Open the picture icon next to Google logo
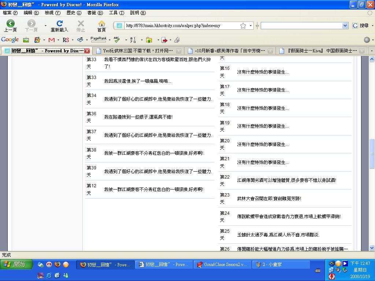The width and height of the screenshot is (375, 281). (26, 40)
